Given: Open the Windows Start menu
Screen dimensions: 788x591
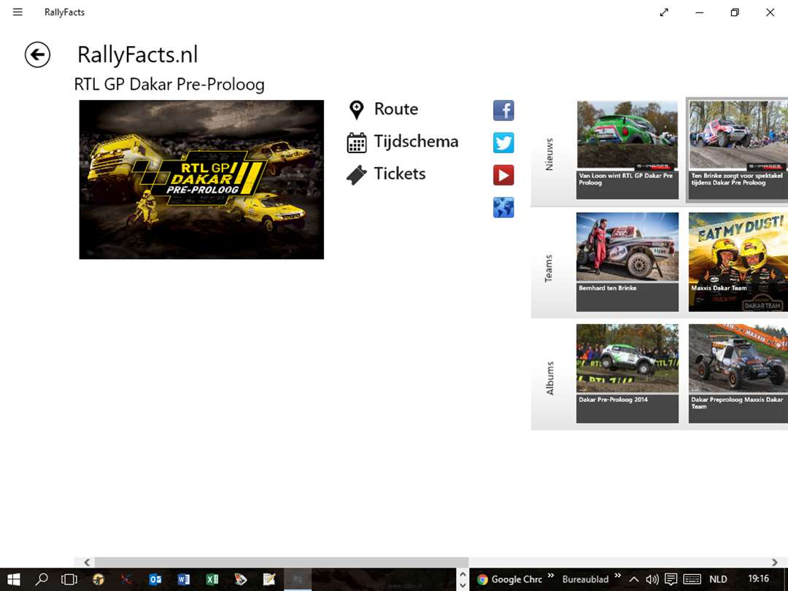Looking at the screenshot, I should 14,579.
